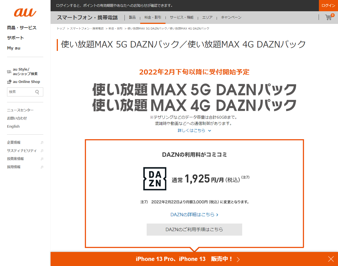Open the 料金・割引 menu
Screen dimensions: 338x266
[153, 17]
